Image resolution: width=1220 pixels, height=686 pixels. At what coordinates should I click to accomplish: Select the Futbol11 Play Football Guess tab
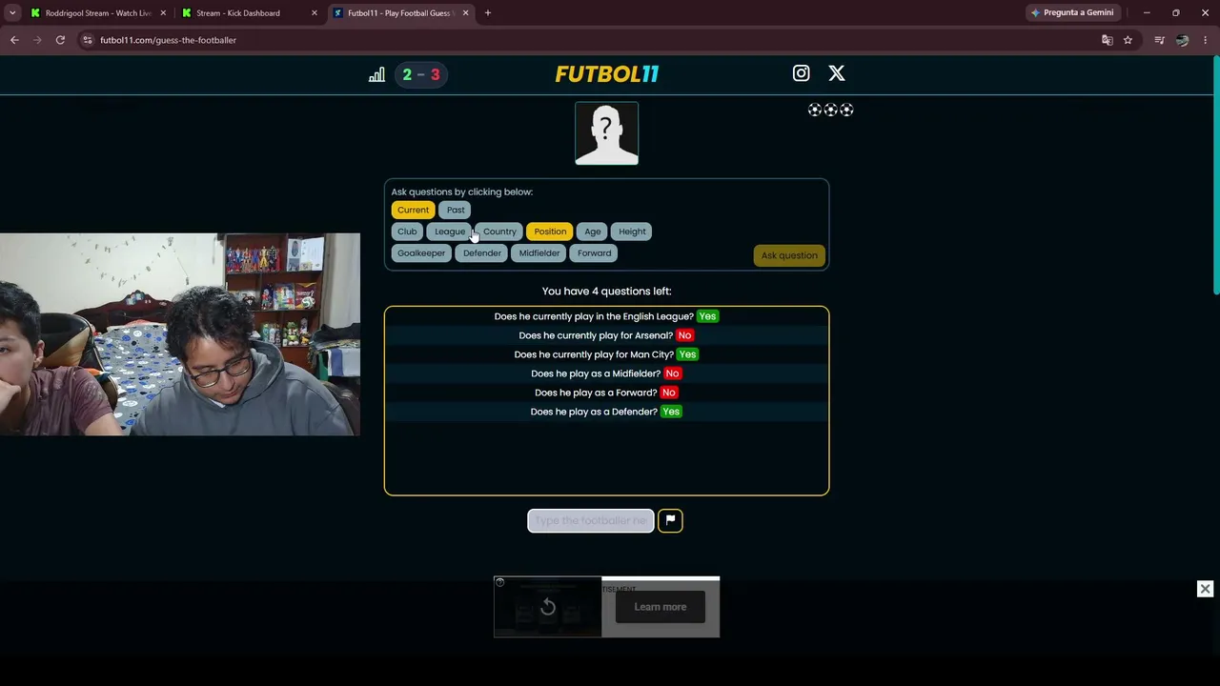coord(400,13)
